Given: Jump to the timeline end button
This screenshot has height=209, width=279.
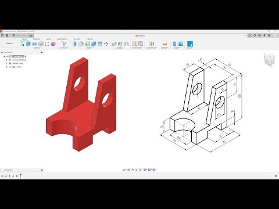Looking at the screenshot, I should click(17, 176).
